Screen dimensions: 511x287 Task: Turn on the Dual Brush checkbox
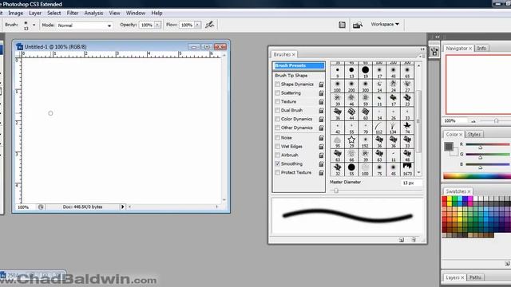(x=277, y=111)
